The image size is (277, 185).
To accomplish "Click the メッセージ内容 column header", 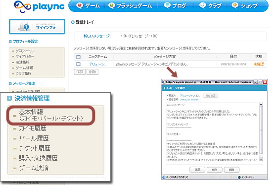I will coord(165,57).
